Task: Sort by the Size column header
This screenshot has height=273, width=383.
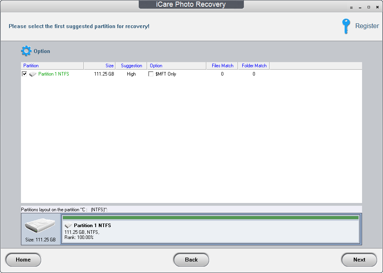Action: click(100, 66)
